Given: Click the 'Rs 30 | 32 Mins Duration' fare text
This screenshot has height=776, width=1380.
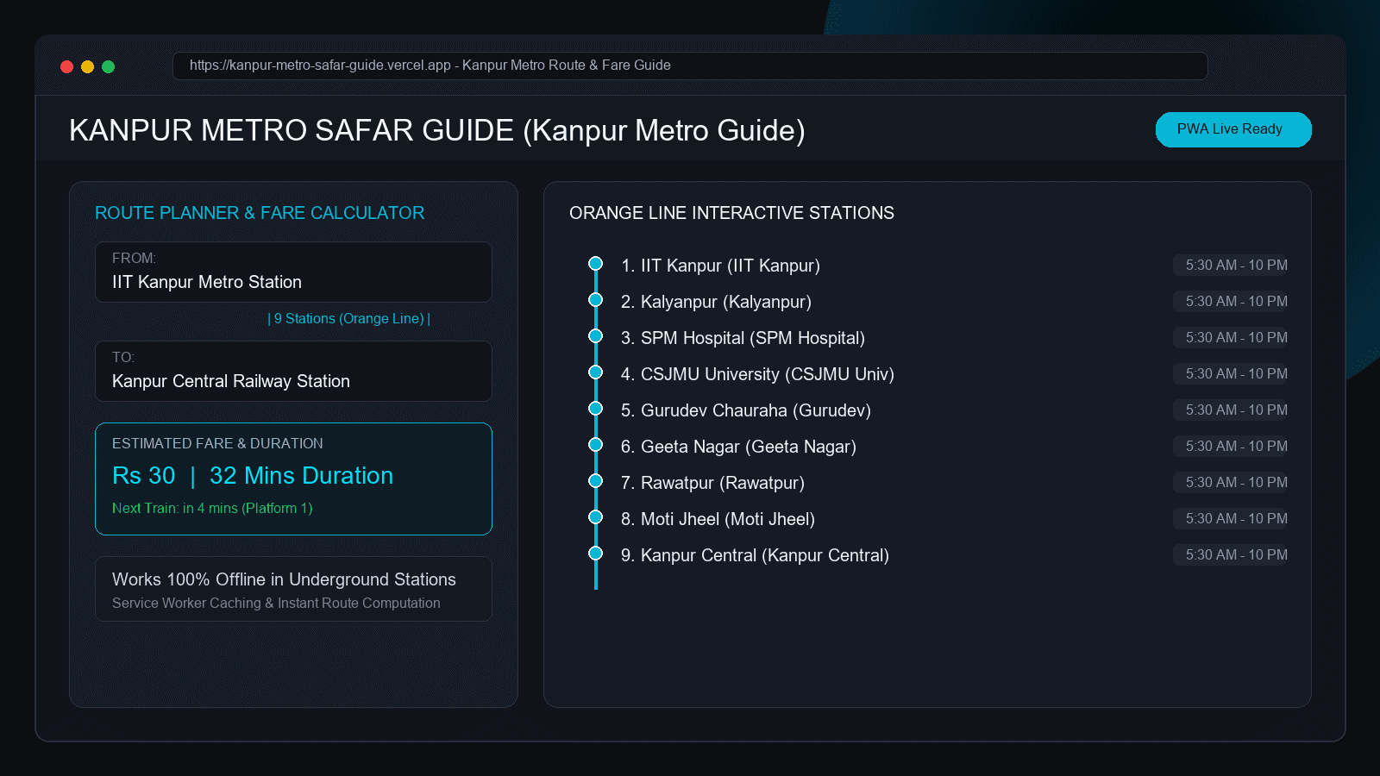Looking at the screenshot, I should [x=253, y=476].
